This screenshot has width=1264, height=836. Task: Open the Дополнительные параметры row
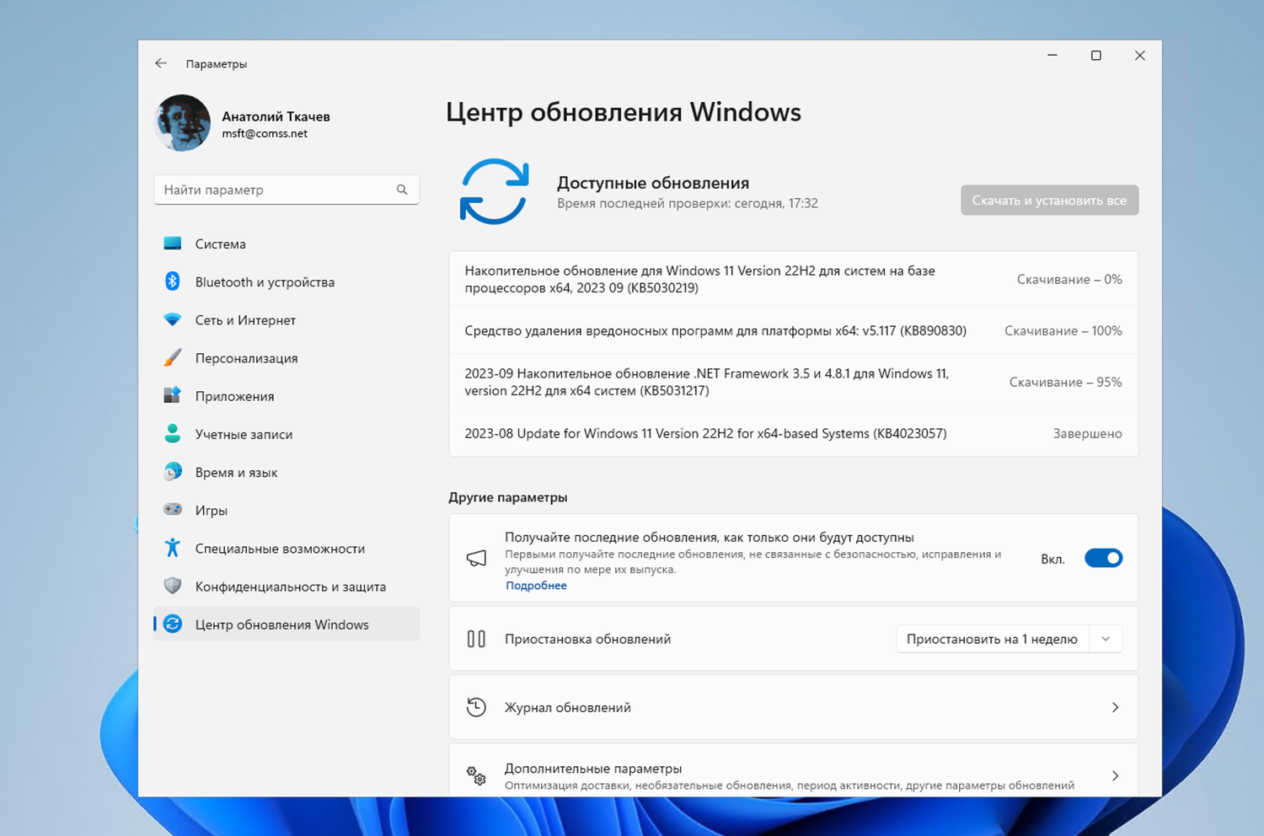(794, 770)
